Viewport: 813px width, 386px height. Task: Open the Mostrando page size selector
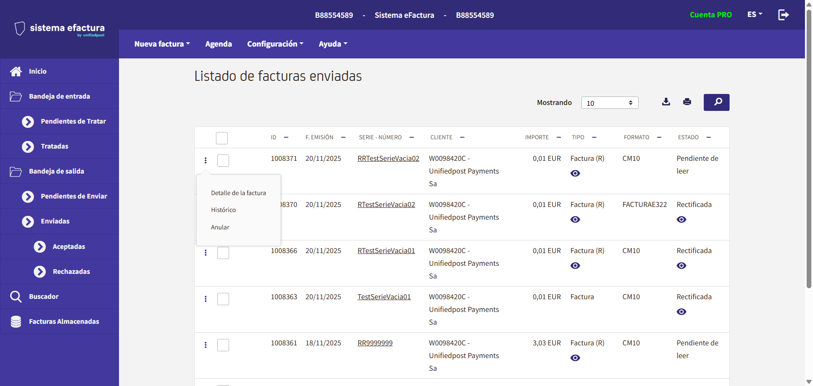(x=609, y=103)
